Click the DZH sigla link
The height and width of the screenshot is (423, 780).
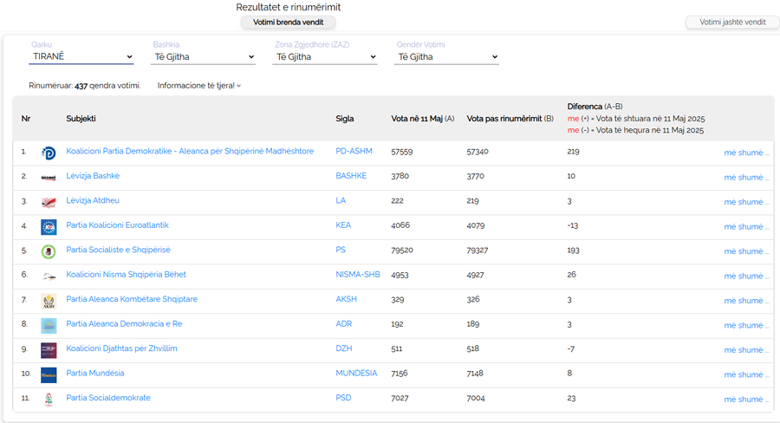pos(344,348)
